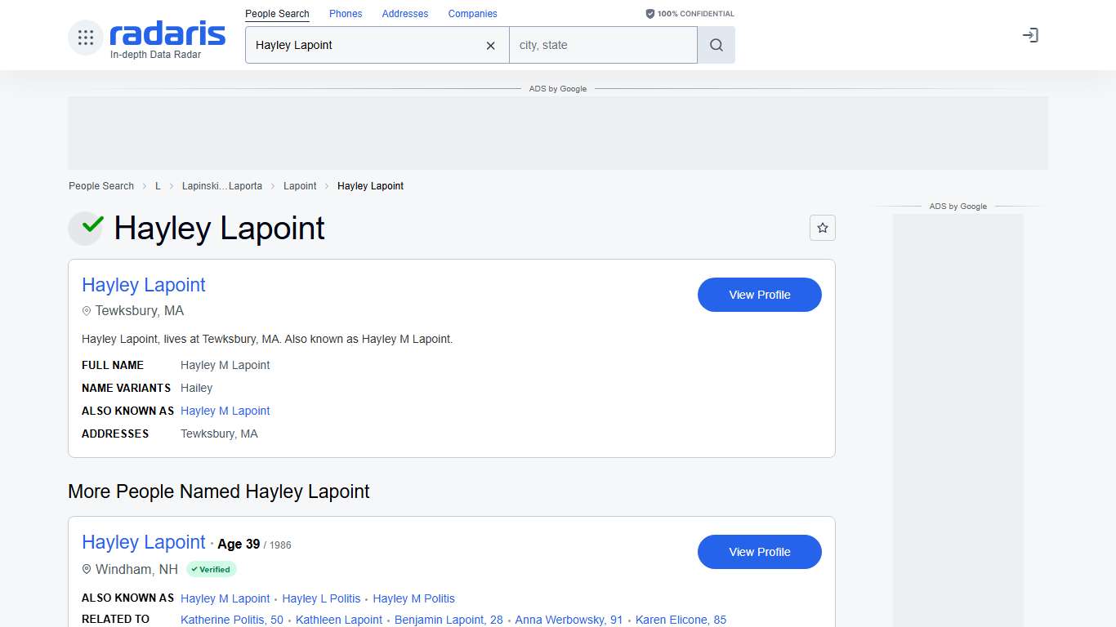Click the sign-in icon at top right
Viewport: 1116px width, 627px height.
(x=1030, y=35)
